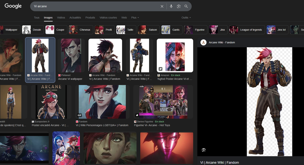The width and height of the screenshot is (304, 165).
Task: Click the Arcane Wiki Fandom favicon in preview panel
Action: [204, 42]
